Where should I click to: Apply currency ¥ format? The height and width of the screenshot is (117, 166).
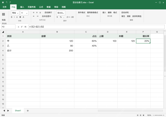57,17
